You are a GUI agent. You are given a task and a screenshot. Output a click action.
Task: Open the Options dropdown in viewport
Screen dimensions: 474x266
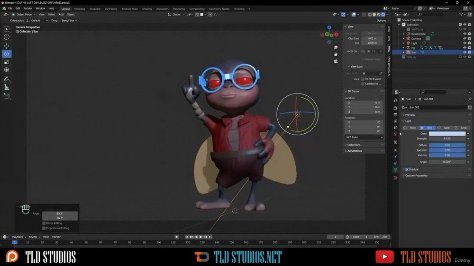383,20
